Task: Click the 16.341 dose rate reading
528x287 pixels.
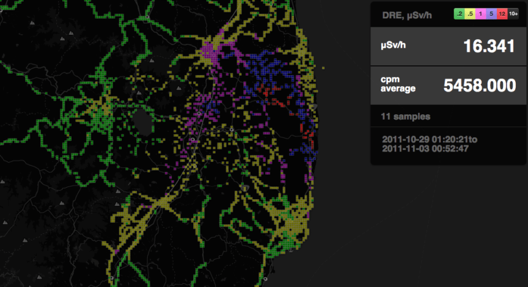Action: click(489, 46)
